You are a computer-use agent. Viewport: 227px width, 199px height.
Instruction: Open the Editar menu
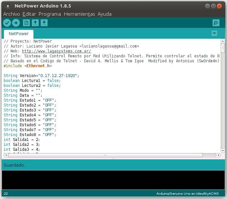29,14
